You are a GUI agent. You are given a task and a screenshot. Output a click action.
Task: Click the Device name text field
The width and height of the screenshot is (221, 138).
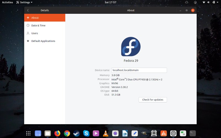[x=139, y=70]
